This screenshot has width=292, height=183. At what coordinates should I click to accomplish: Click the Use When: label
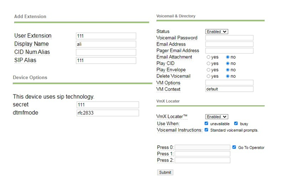168,123
